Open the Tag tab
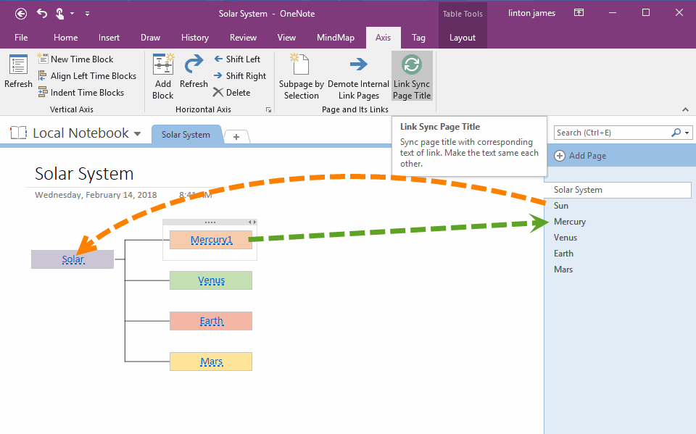This screenshot has height=434, width=696. 418,38
